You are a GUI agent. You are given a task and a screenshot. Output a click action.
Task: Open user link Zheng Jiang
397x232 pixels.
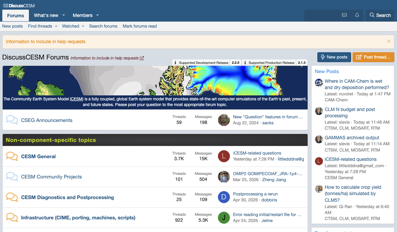pos(274,179)
